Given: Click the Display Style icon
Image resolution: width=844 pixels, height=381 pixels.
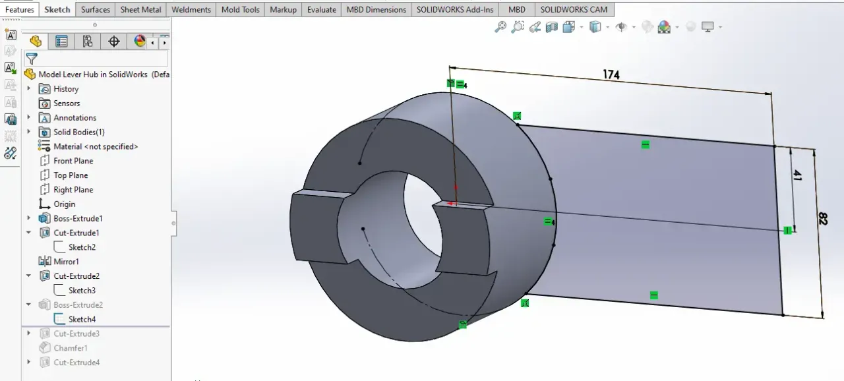Looking at the screenshot, I should [x=595, y=27].
